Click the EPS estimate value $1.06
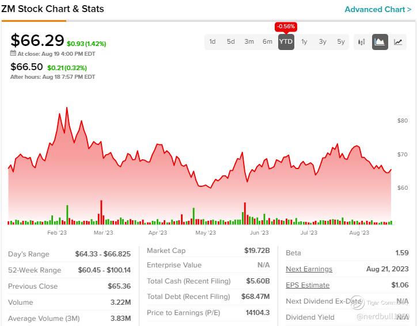 [400, 285]
